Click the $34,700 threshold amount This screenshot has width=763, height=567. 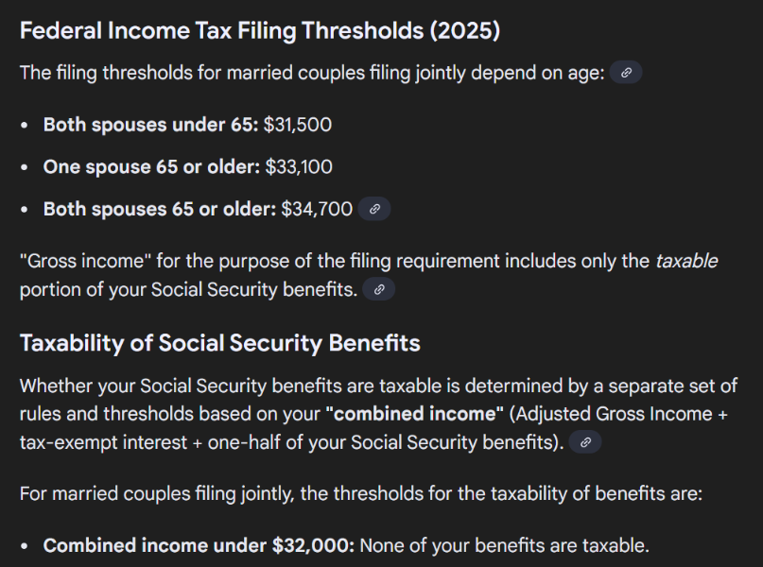click(317, 209)
